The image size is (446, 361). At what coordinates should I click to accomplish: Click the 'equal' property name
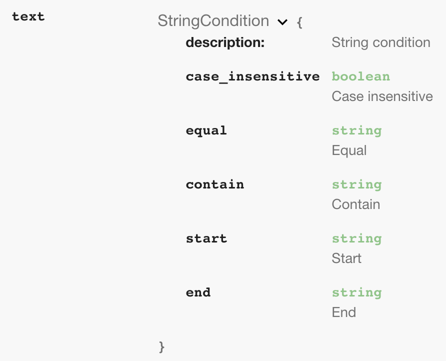206,130
